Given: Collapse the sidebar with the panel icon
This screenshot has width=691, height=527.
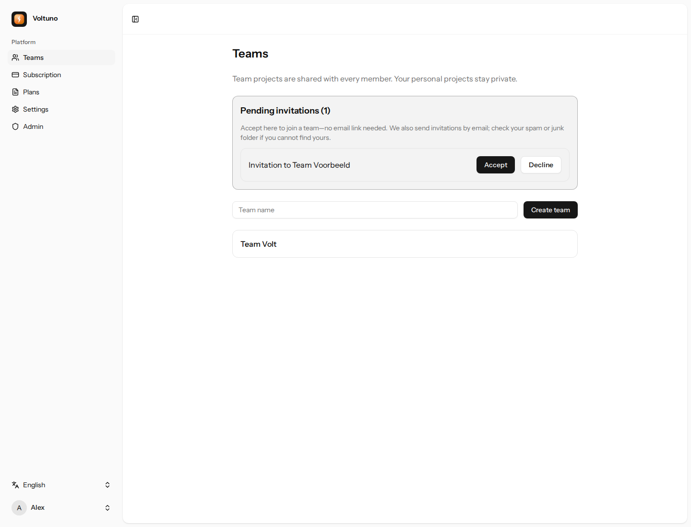Looking at the screenshot, I should 135,19.
